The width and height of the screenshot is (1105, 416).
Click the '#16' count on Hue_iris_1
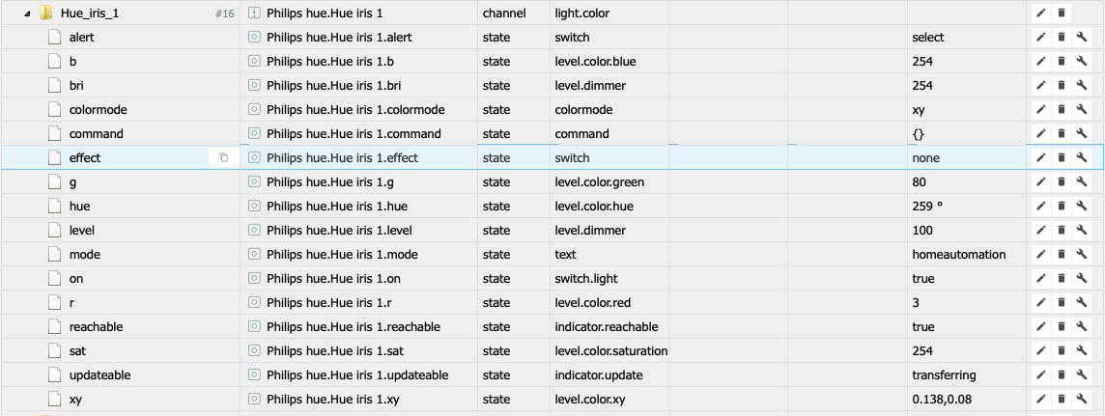point(224,14)
